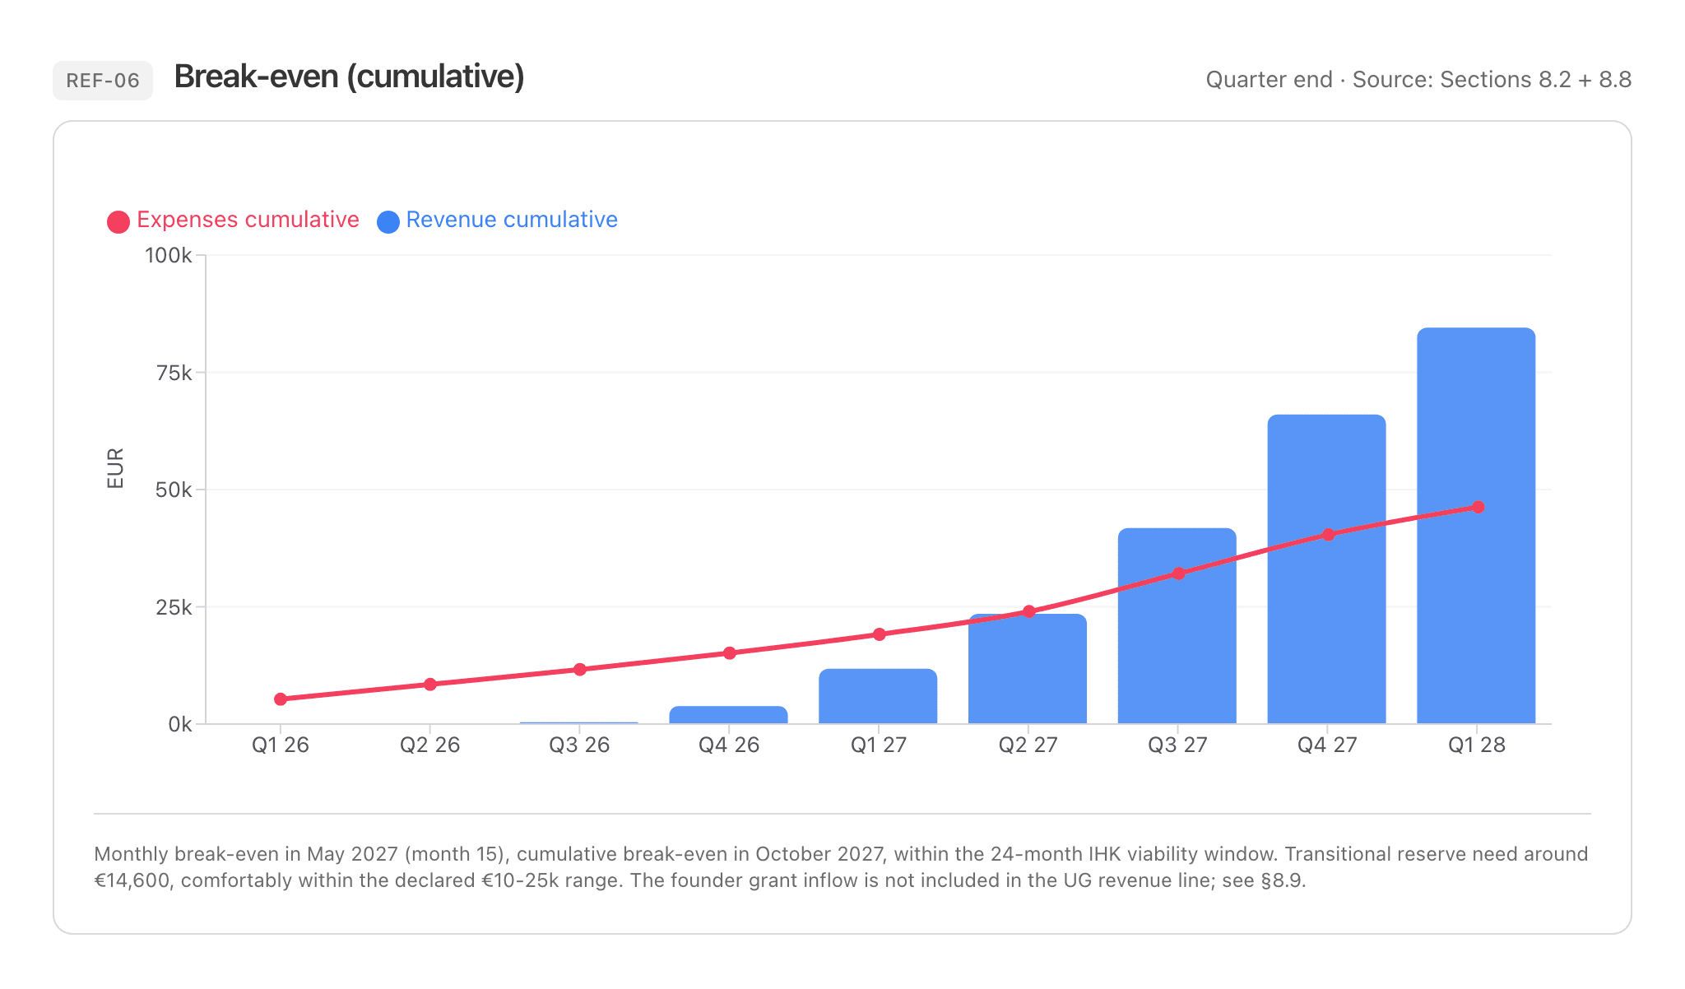Click the Q4 26 expenses data point
Screen dimensions: 1685x989
(x=730, y=653)
